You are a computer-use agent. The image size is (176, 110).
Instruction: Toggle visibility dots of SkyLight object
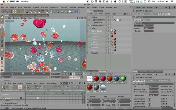click(108, 53)
